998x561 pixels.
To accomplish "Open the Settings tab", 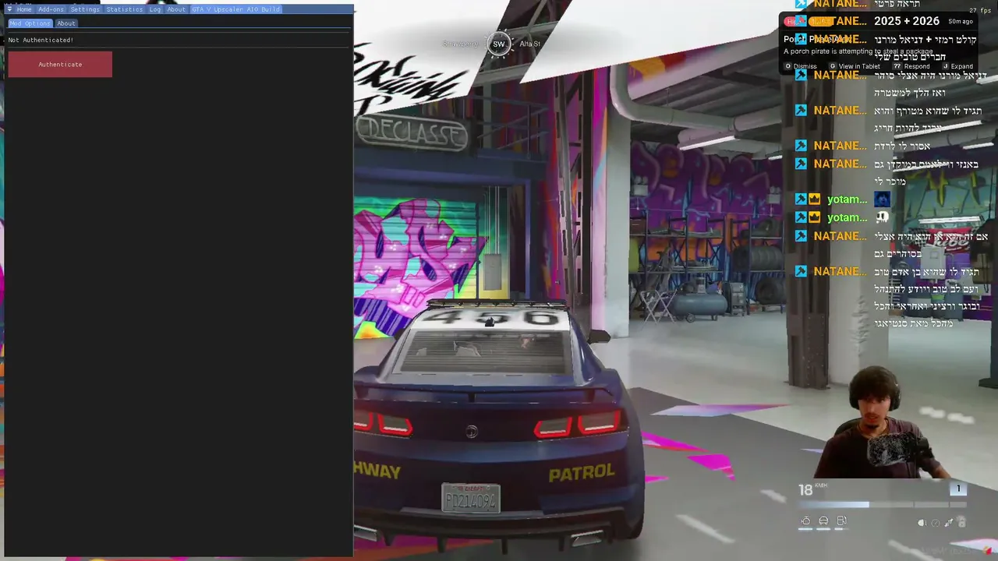I will click(x=85, y=9).
